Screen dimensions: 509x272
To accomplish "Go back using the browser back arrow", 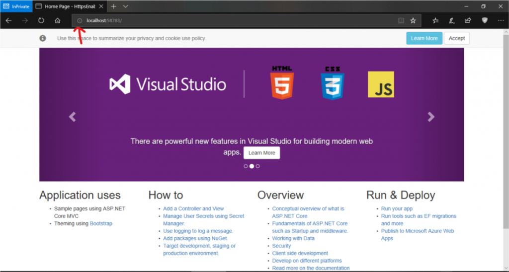I will [9, 20].
